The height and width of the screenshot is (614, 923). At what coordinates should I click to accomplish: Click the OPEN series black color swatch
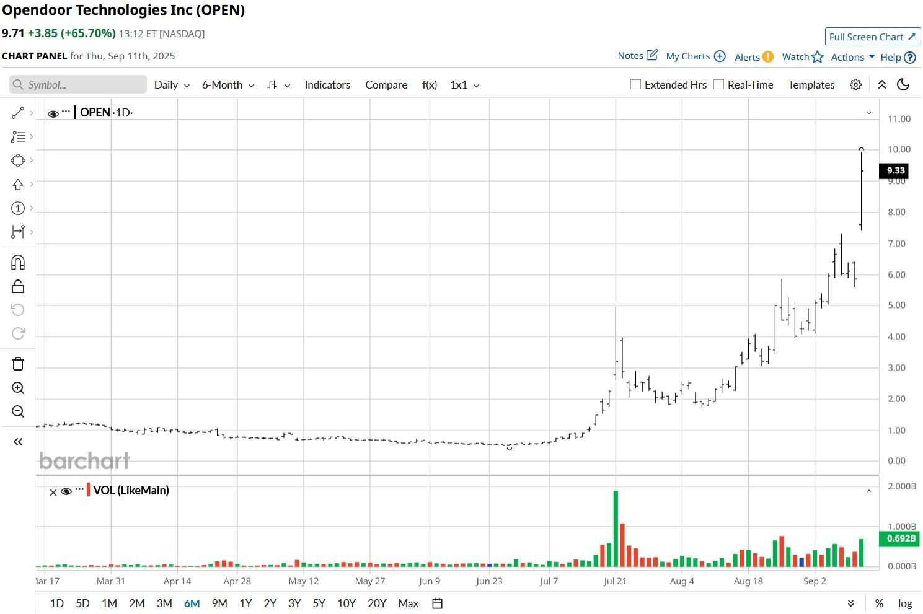75,112
